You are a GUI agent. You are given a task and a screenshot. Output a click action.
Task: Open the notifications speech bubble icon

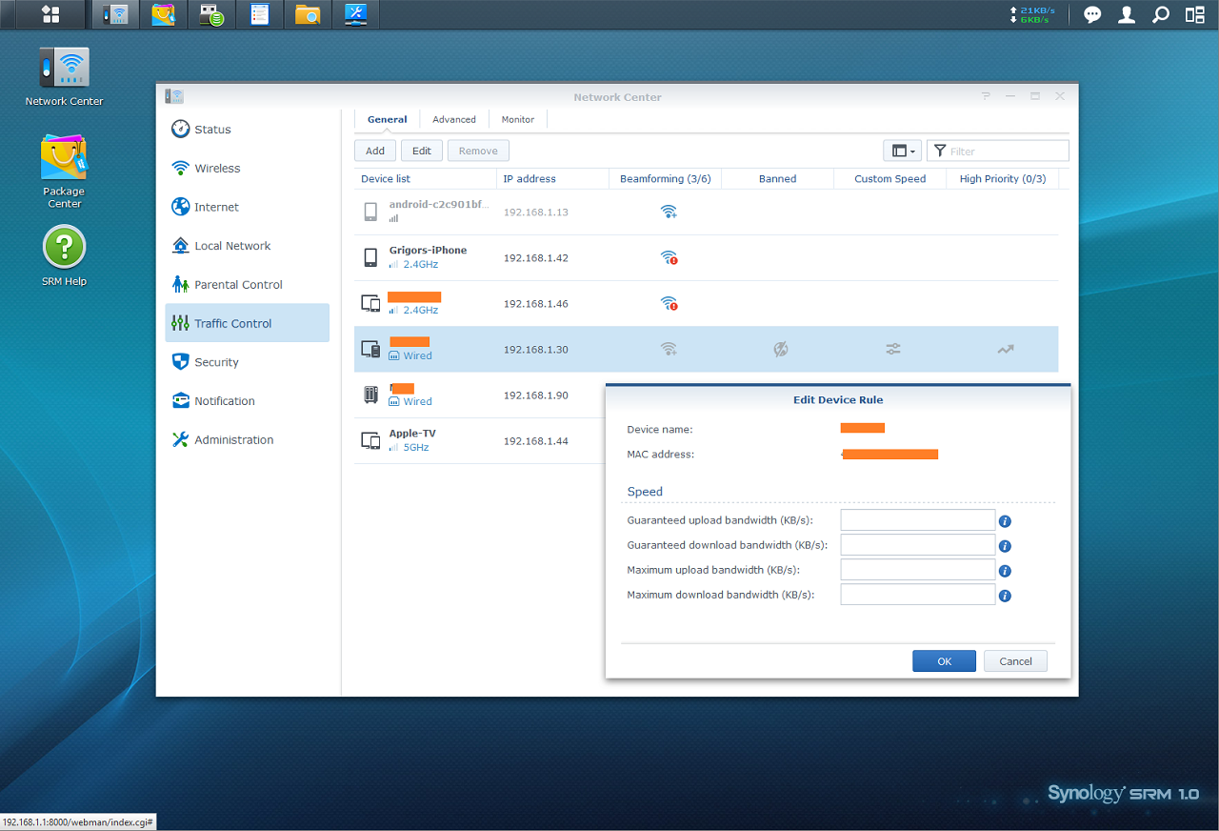coord(1092,14)
